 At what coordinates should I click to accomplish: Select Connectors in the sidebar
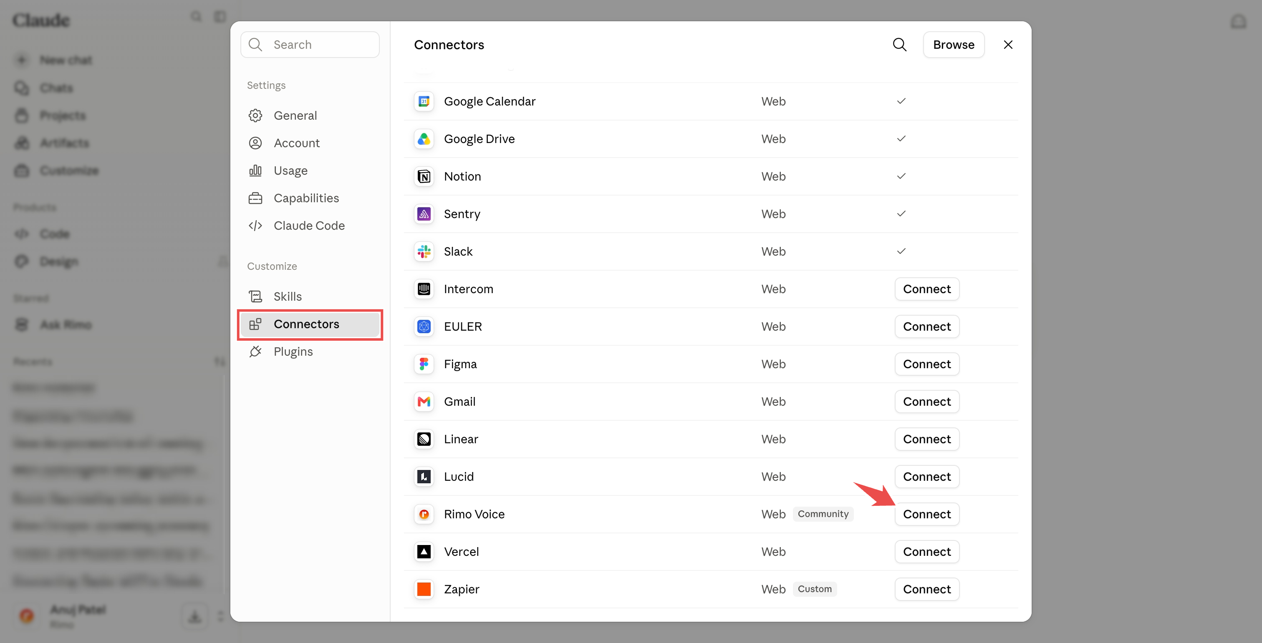[310, 324]
